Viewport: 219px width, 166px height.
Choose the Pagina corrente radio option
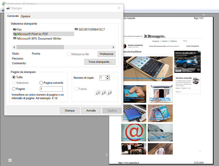(x=41, y=83)
